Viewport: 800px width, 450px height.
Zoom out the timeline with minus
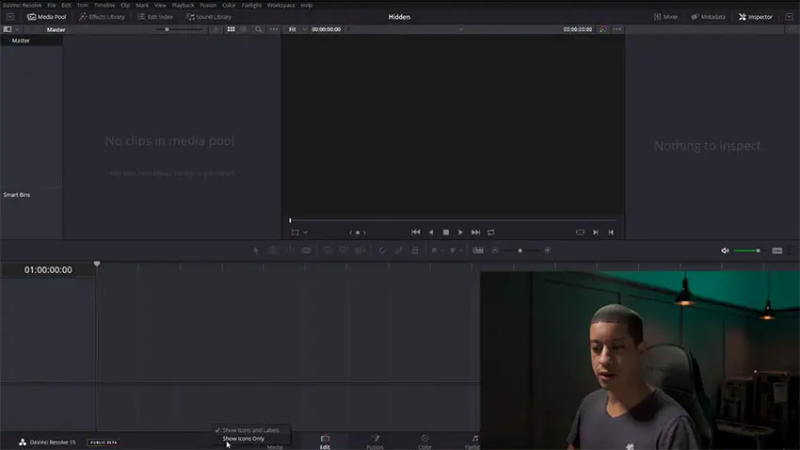[495, 250]
